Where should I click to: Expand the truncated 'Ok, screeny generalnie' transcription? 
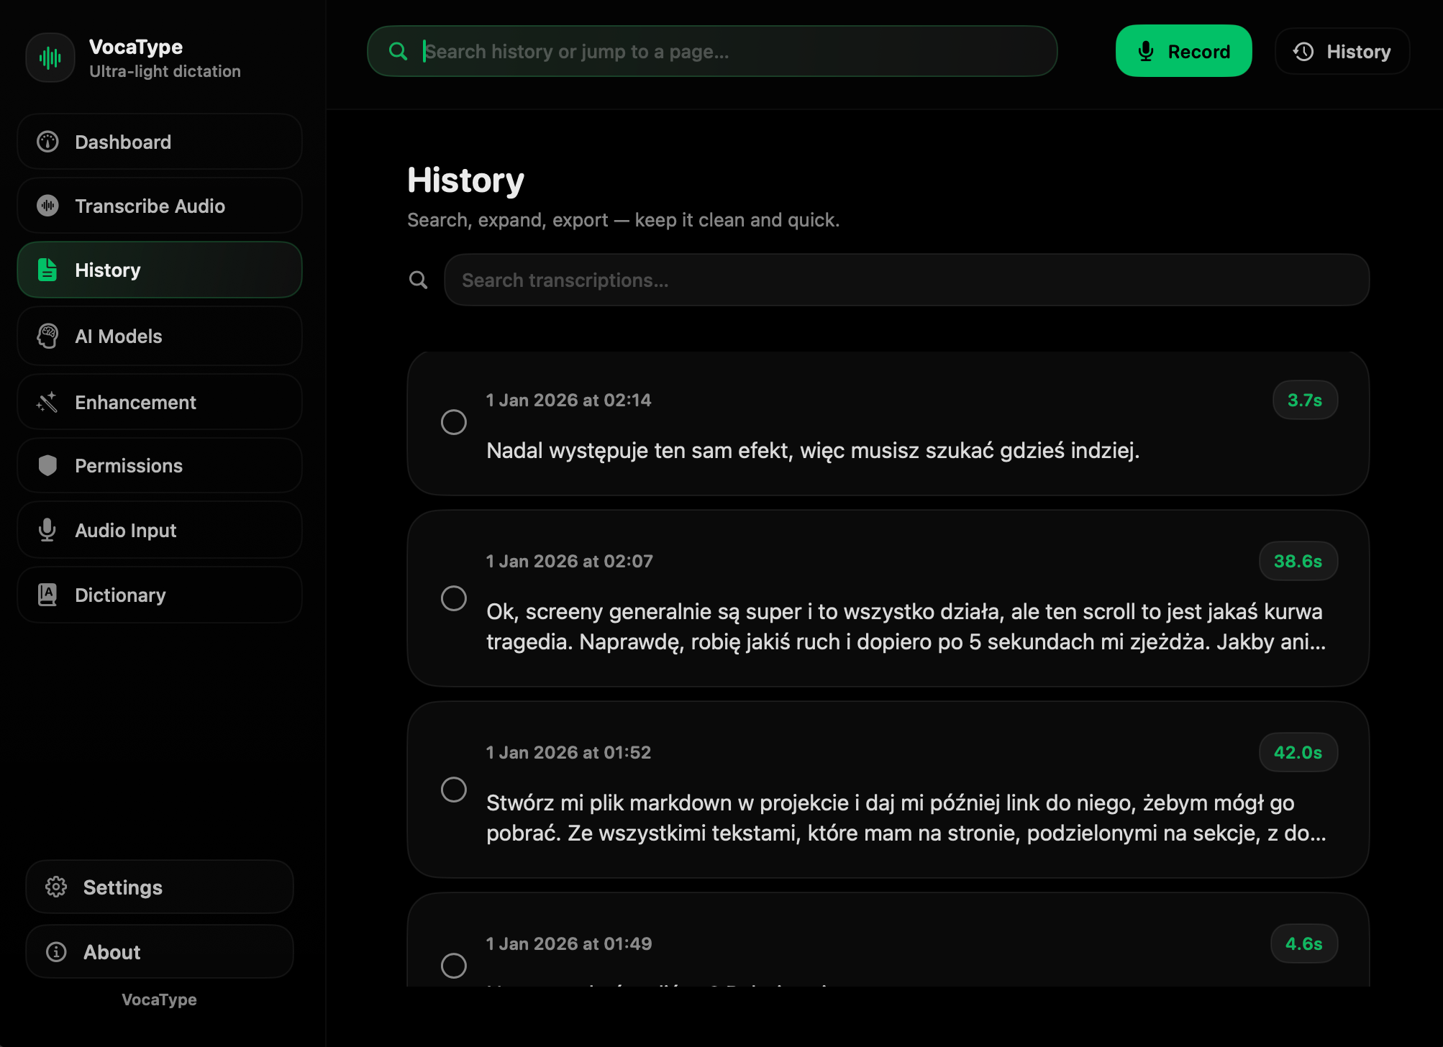(x=905, y=626)
